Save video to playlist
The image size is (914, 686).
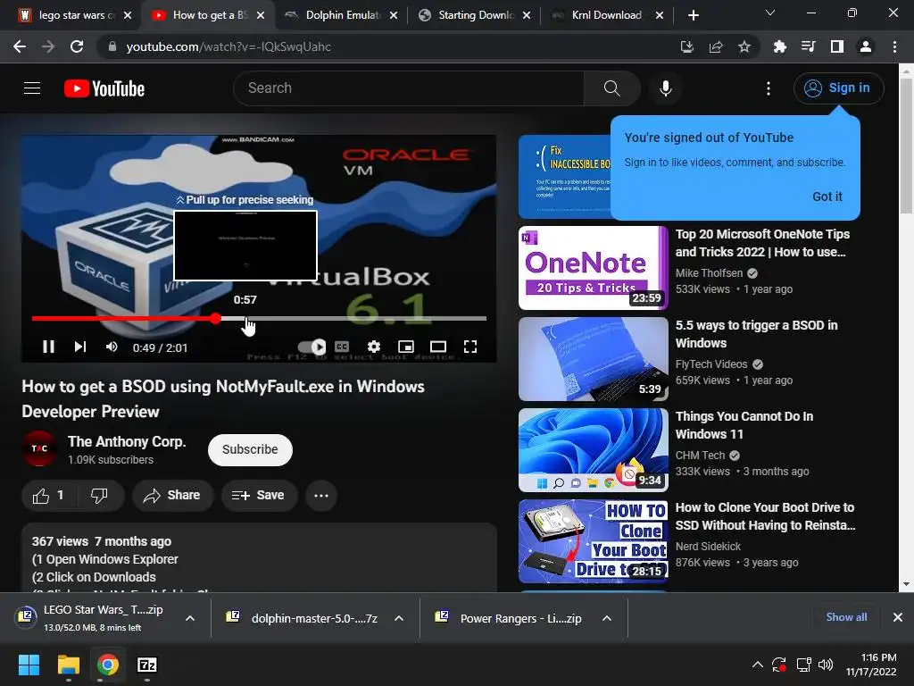[258, 496]
